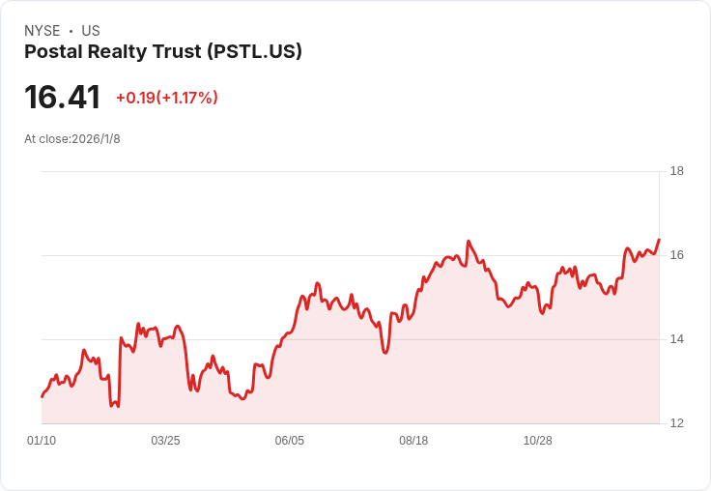The image size is (711, 491).
Task: Select the 14 value on the price axis
Action: click(677, 339)
